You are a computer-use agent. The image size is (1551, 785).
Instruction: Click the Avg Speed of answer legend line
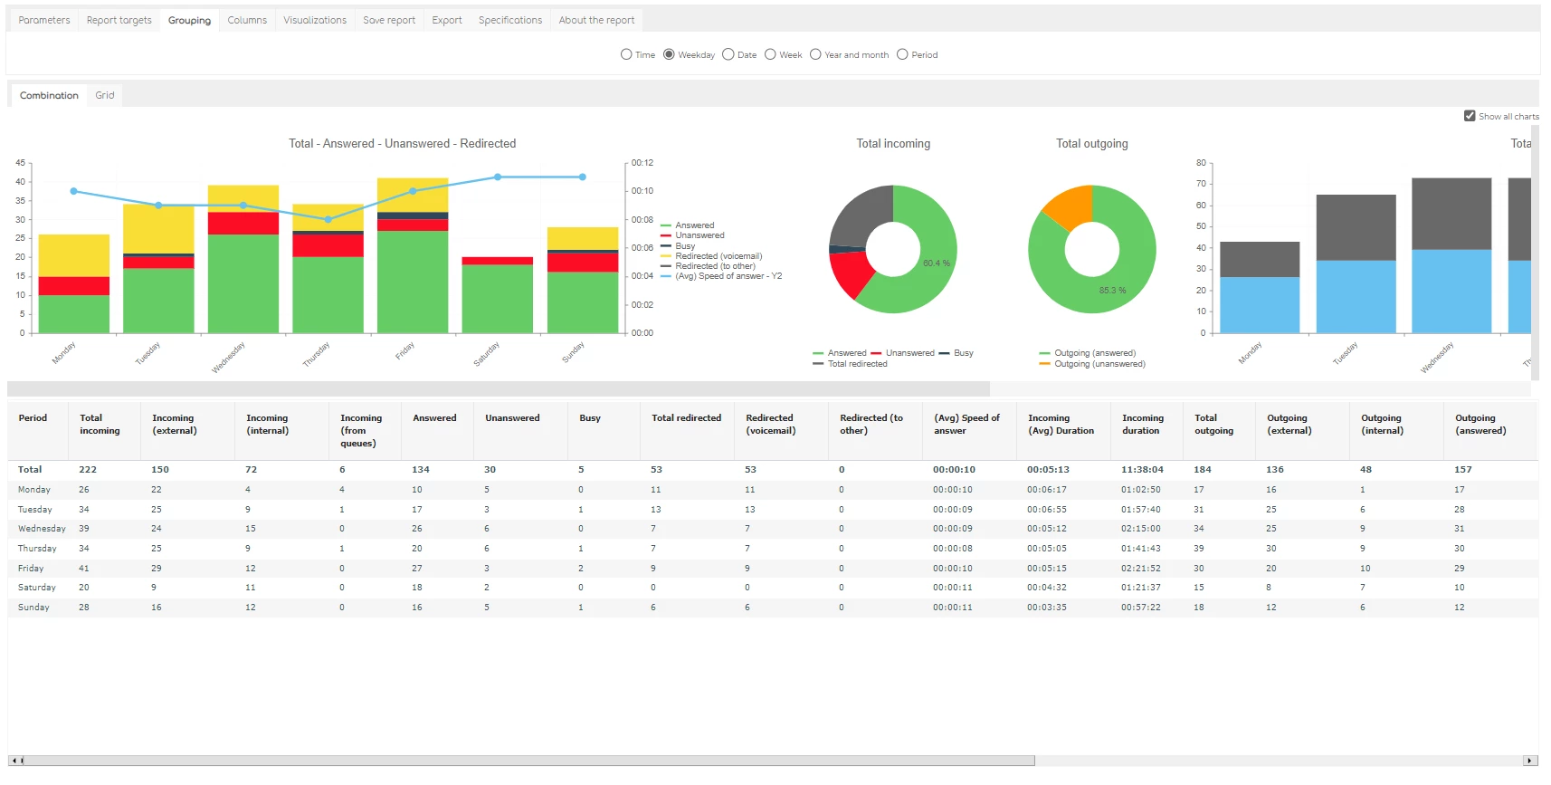click(666, 276)
